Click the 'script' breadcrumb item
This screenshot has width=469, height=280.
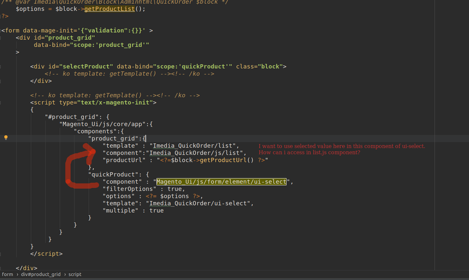point(75,274)
